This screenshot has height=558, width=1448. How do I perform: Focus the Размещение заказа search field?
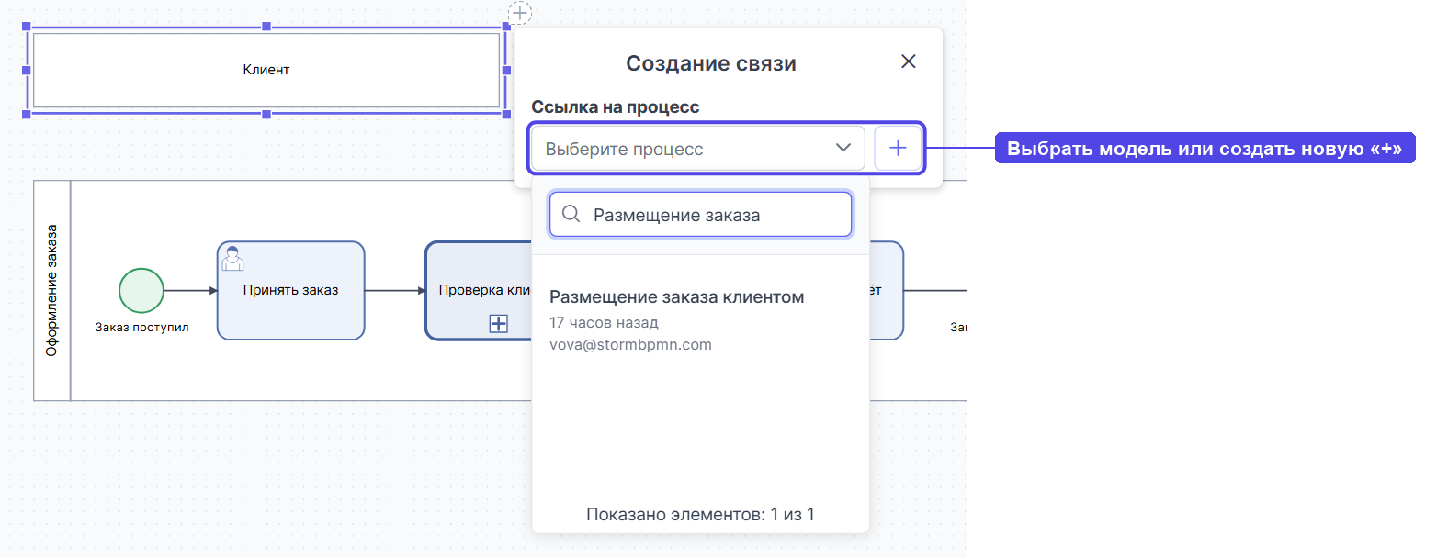pos(701,215)
